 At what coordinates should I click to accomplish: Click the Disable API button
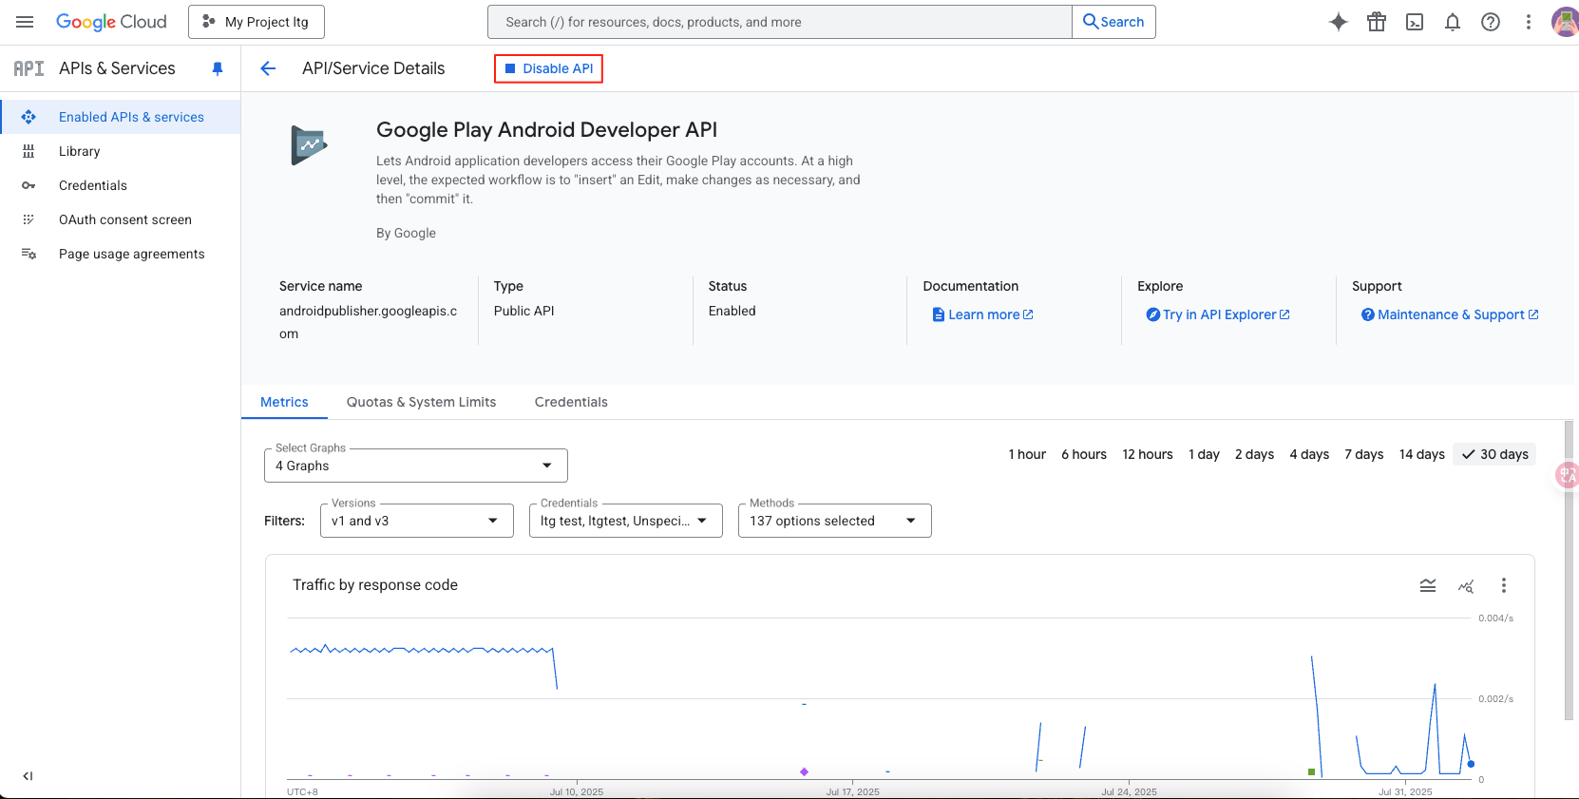548,68
